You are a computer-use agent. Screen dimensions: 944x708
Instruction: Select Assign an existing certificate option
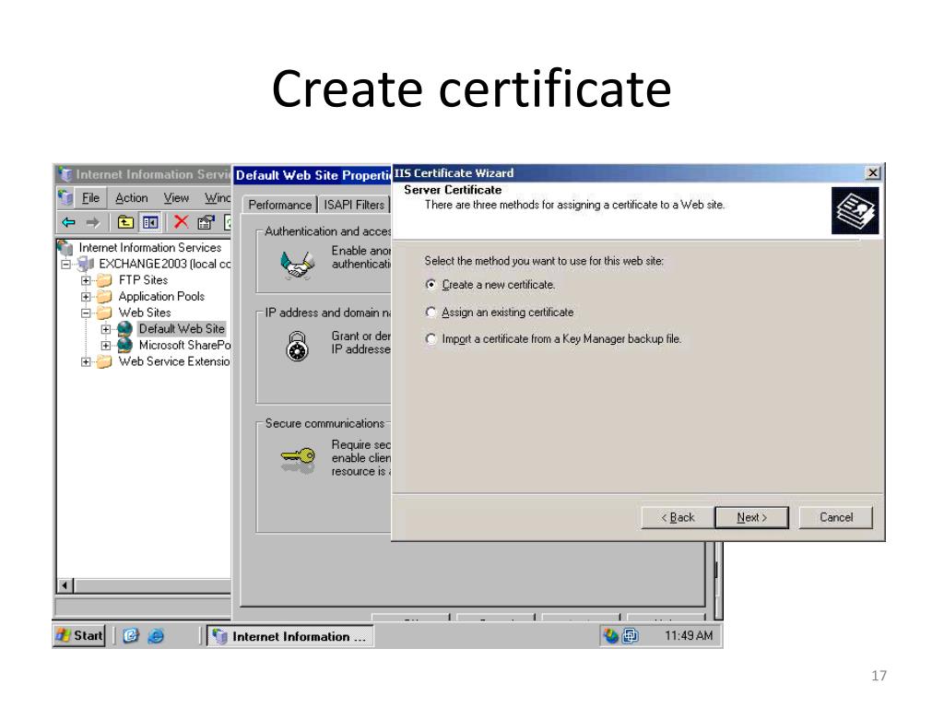431,312
